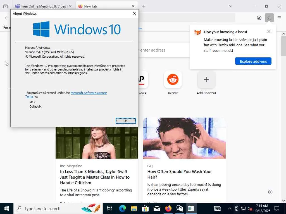Close the About Windows dialog
Viewport: 286px width, 214px height.
click(134, 13)
